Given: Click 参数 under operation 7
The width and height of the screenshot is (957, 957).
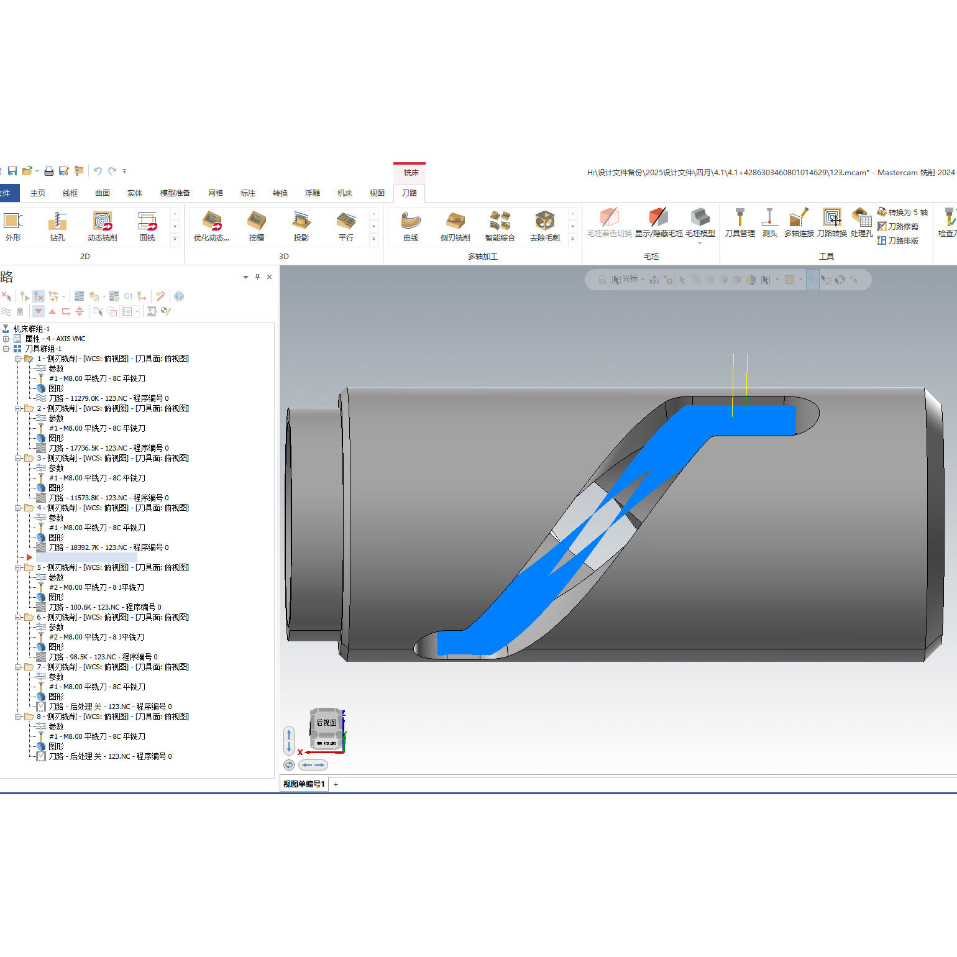Looking at the screenshot, I should point(56,677).
